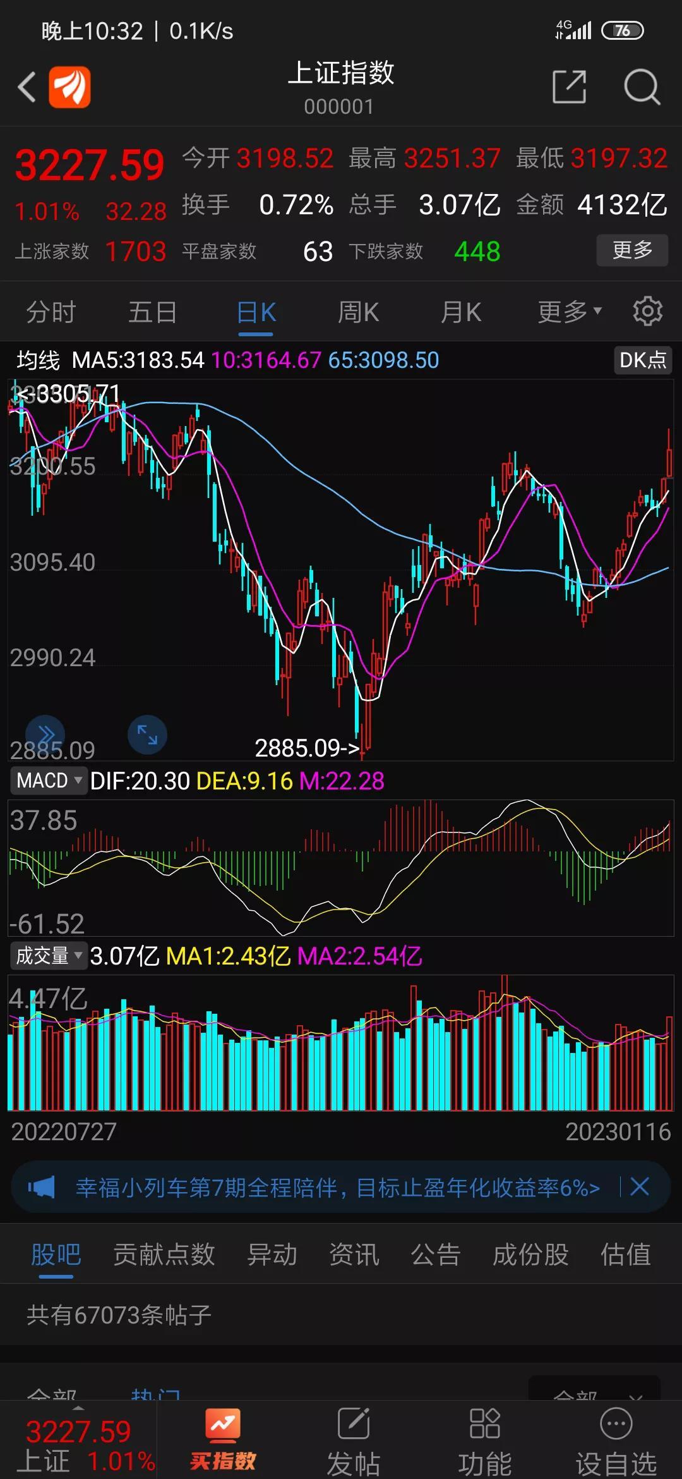
Task: Open the 成交量 volume indicator dropdown
Action: (49, 956)
